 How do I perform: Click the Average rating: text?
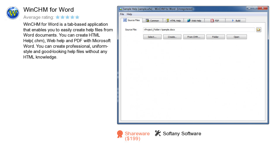coord(39,17)
